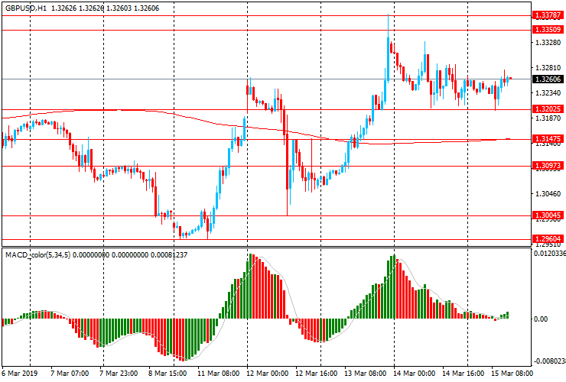This screenshot has height=382, width=566.
Task: Select the 1.33509 price level label
Action: click(x=548, y=30)
